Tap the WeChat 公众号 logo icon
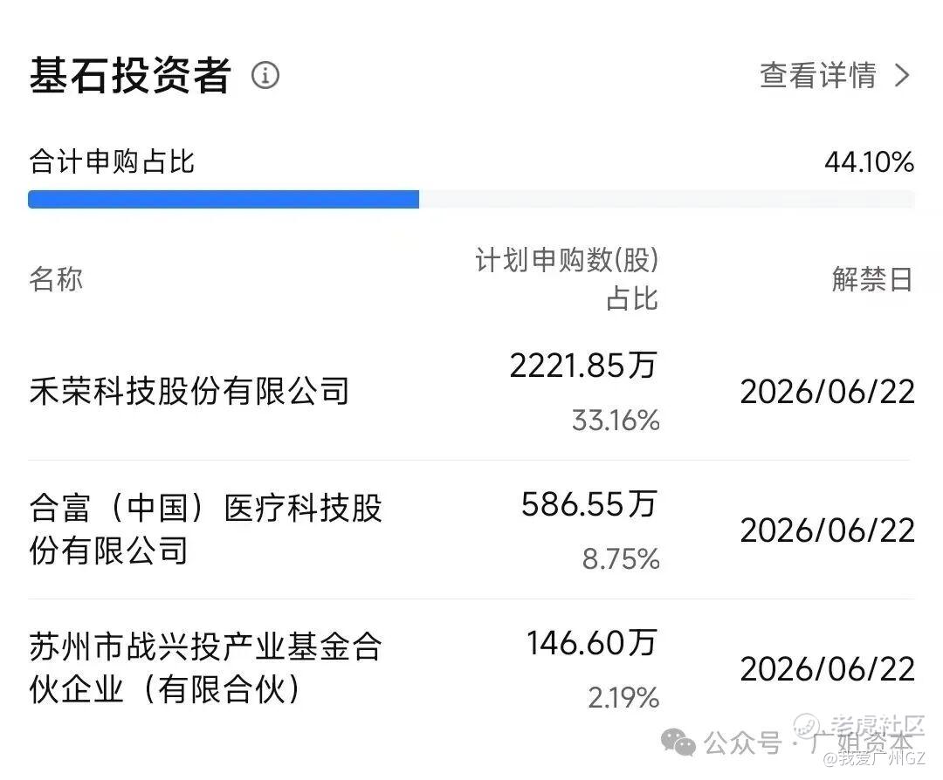 click(678, 742)
